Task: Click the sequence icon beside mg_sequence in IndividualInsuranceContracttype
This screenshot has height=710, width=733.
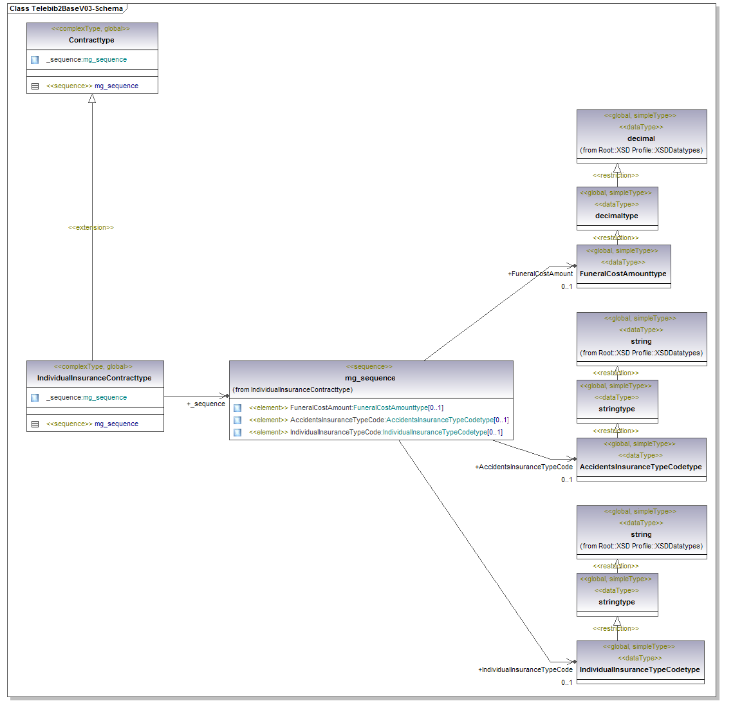Action: coord(35,424)
